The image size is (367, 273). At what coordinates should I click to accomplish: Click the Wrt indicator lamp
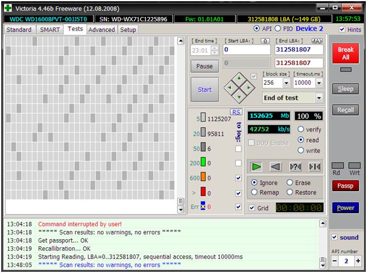click(354, 166)
